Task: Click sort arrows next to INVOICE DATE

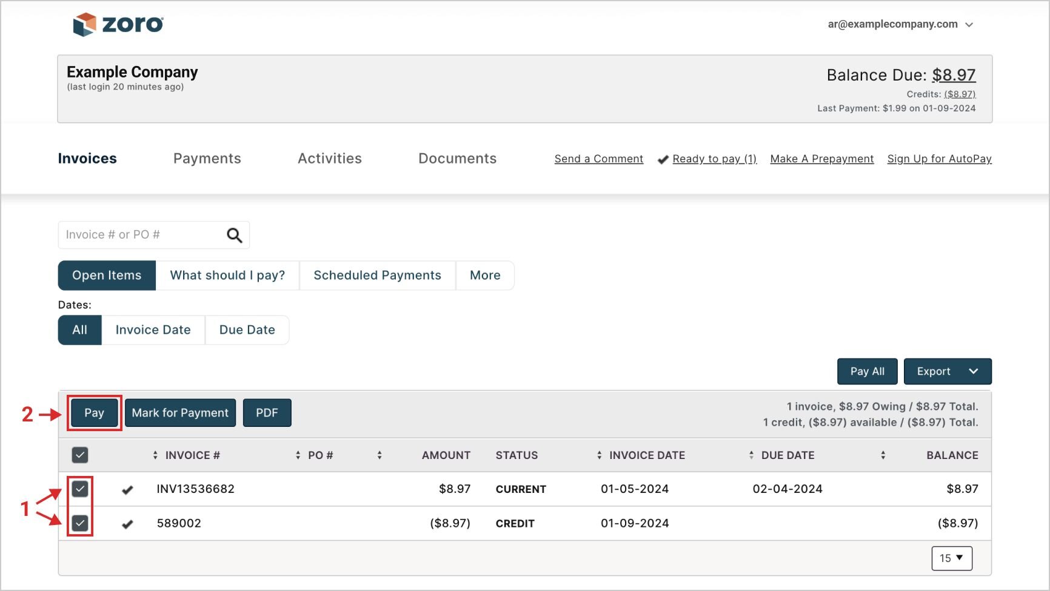Action: [599, 455]
